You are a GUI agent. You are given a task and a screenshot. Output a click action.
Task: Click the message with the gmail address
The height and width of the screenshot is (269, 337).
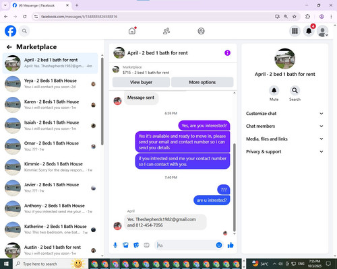click(165, 222)
